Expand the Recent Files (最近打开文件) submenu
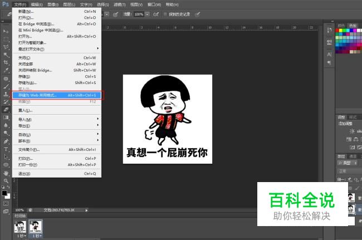This screenshot has width=362, height=240. pos(57,49)
